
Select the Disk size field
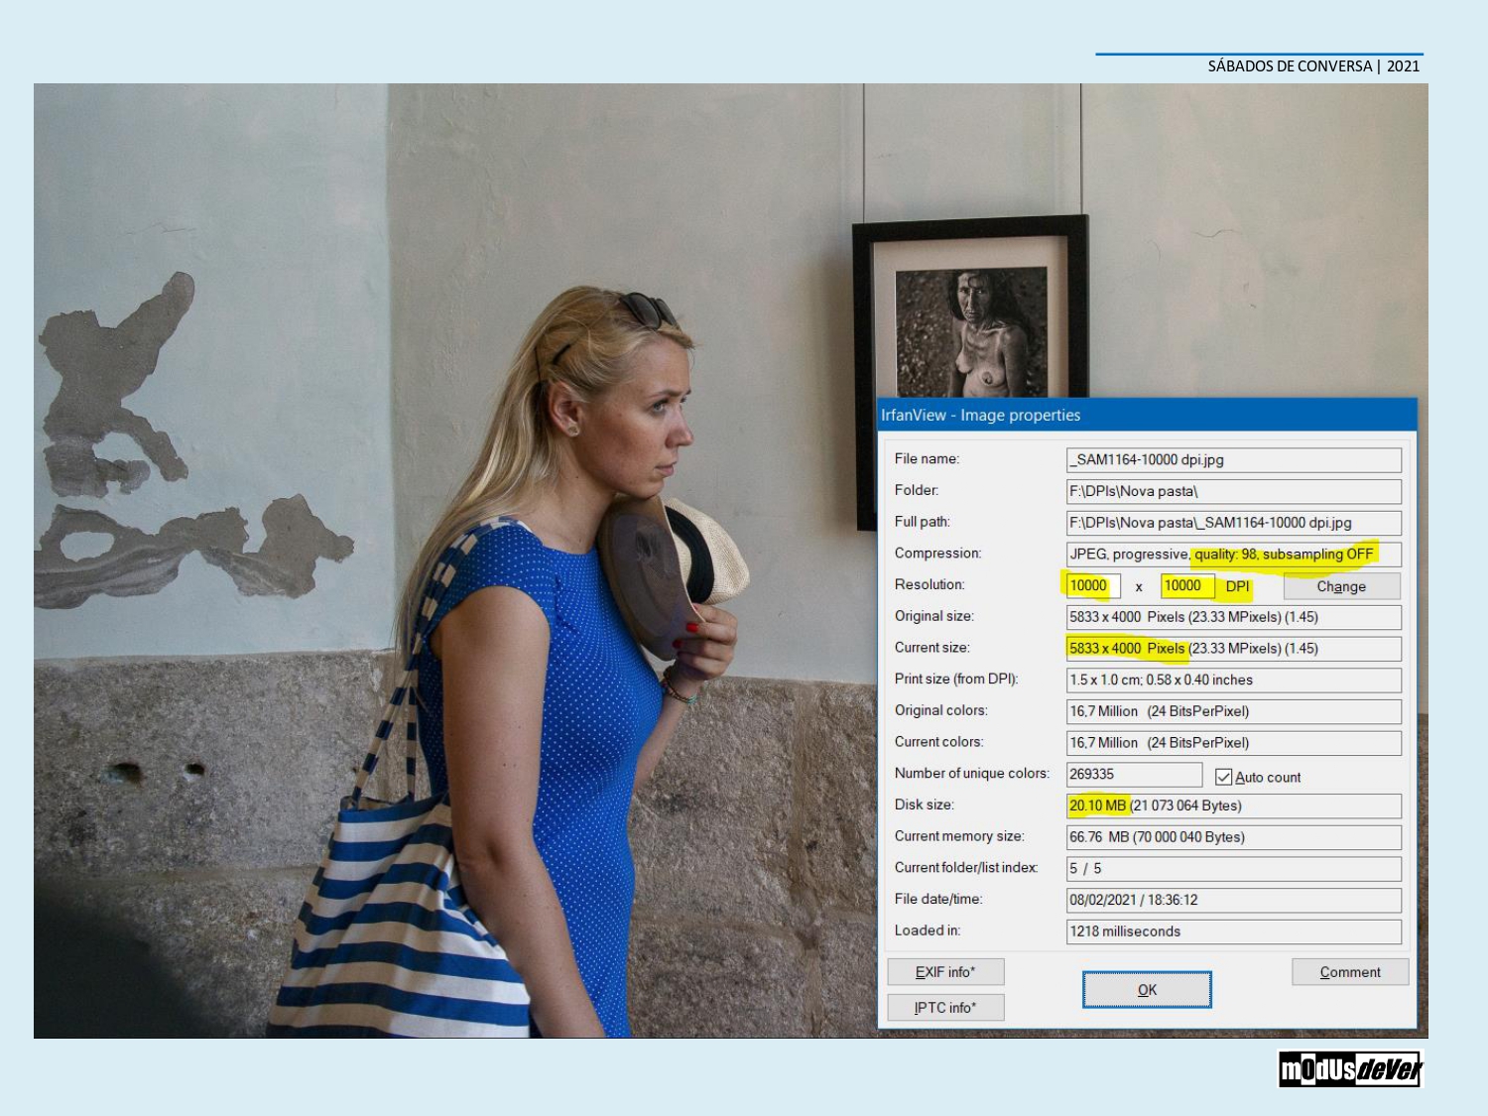coord(1233,806)
